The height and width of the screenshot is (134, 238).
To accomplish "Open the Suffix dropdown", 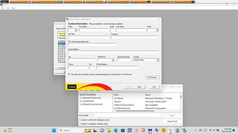I will pyautogui.click(x=157, y=30).
